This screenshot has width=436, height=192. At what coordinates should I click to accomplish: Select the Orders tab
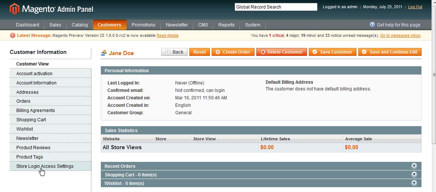point(50,101)
